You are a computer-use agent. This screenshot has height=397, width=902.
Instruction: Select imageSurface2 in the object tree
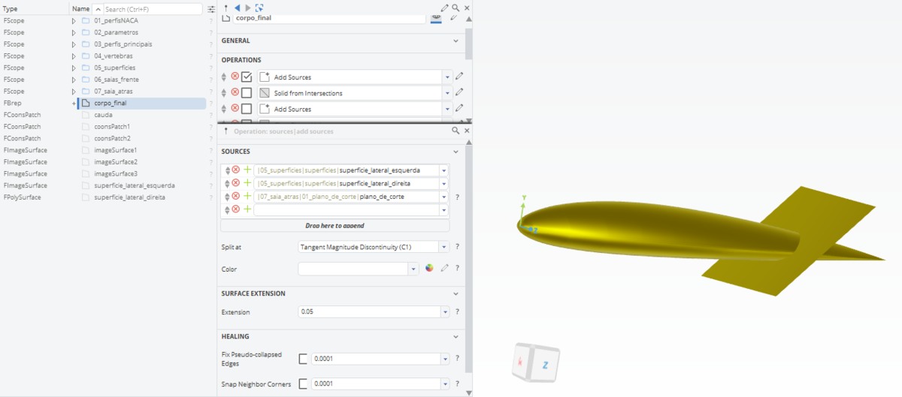[x=115, y=161]
